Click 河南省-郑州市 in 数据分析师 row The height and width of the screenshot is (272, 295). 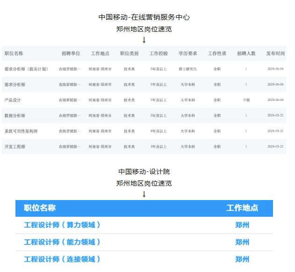(x=100, y=115)
